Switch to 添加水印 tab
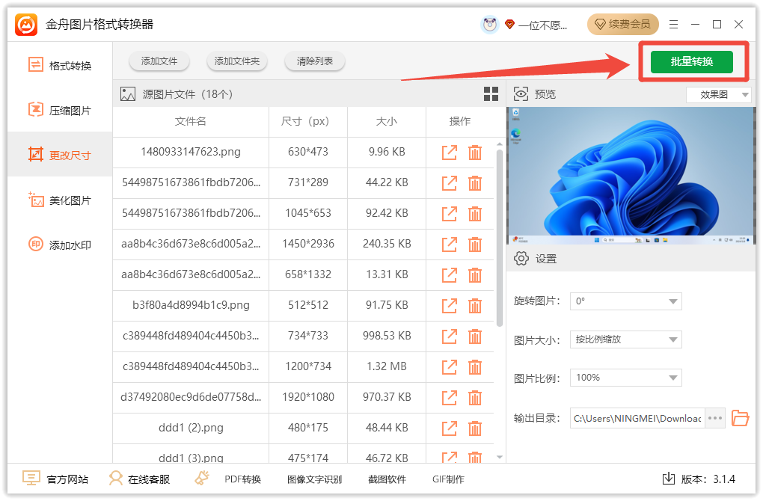763x501 pixels. pyautogui.click(x=60, y=245)
